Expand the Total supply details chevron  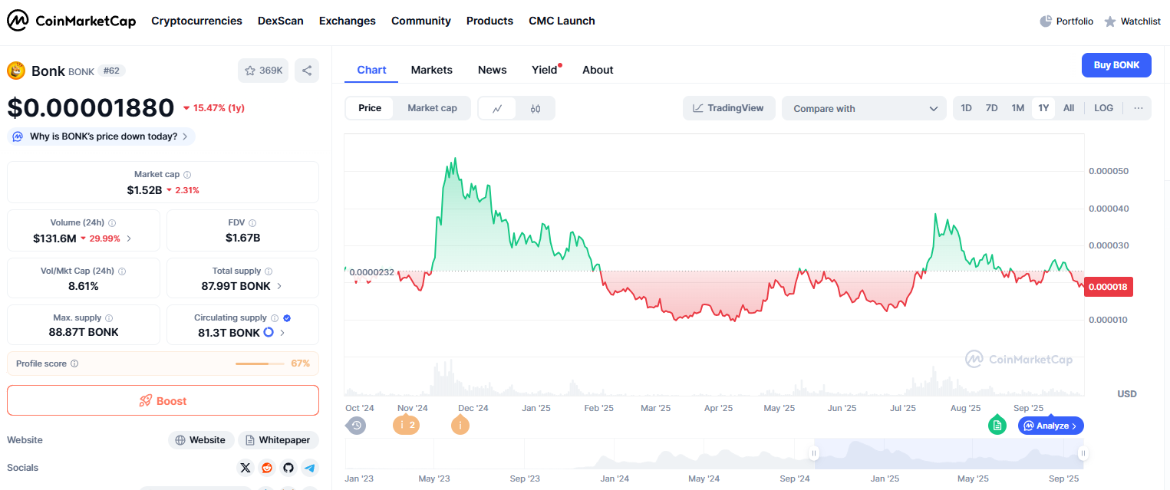279,286
